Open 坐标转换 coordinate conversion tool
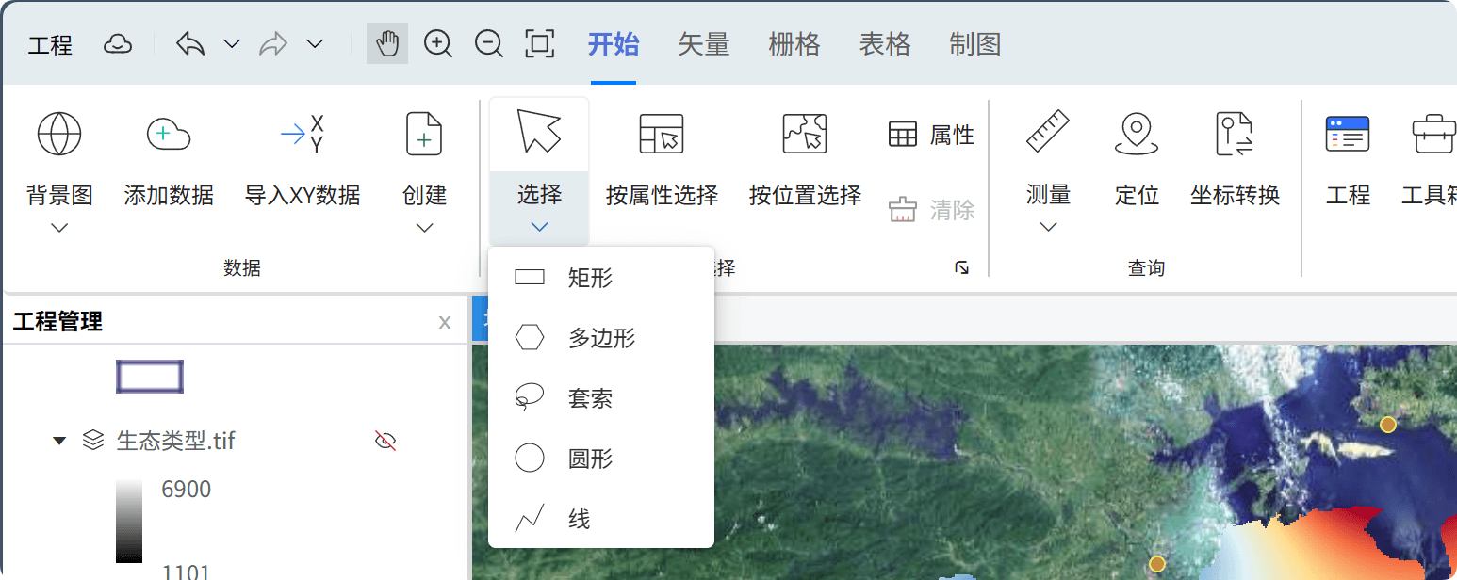Viewport: 1457px width, 580px height. click(1236, 160)
